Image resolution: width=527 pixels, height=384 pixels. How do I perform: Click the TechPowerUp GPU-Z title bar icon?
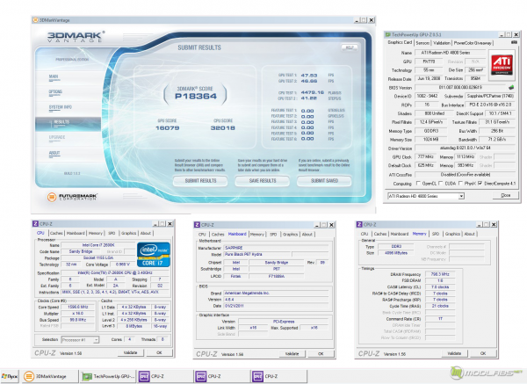(388, 34)
